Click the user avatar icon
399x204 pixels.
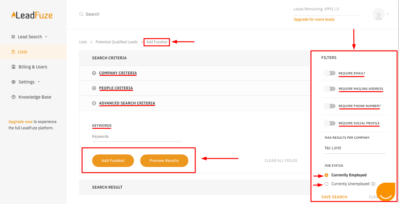point(379,14)
